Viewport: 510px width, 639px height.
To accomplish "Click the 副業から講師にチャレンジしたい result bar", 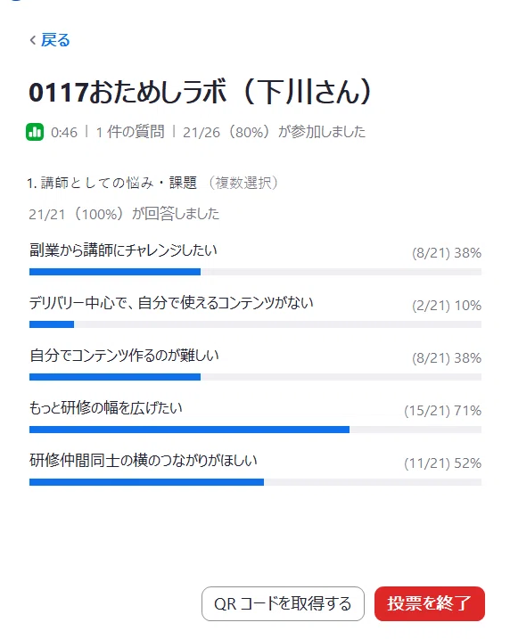I will tap(255, 272).
